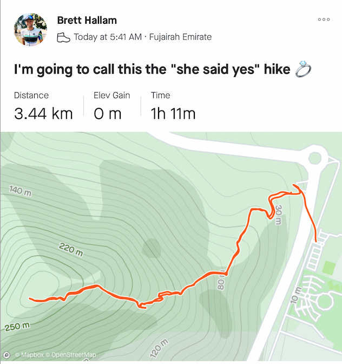
Task: Click the Mapbox logo icon
Action: point(6,355)
